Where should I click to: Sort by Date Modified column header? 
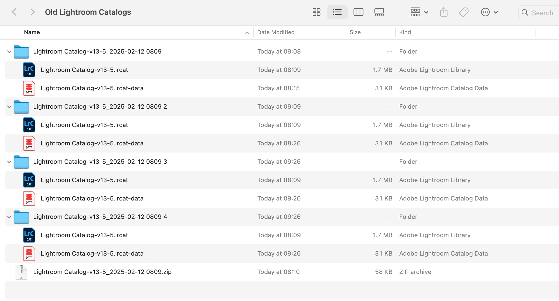pos(276,32)
